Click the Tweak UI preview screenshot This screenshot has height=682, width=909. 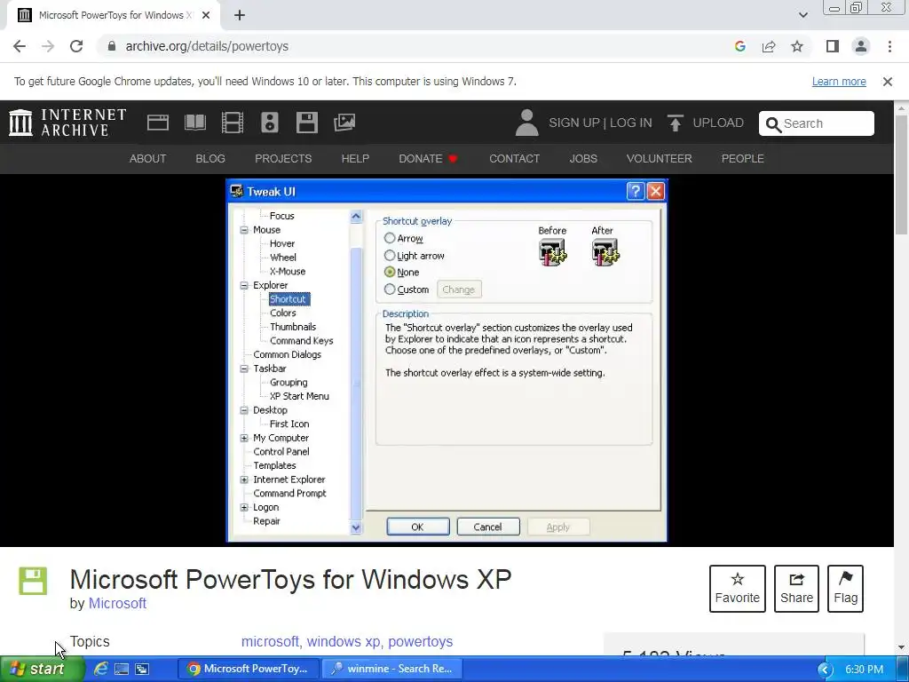coord(447,361)
